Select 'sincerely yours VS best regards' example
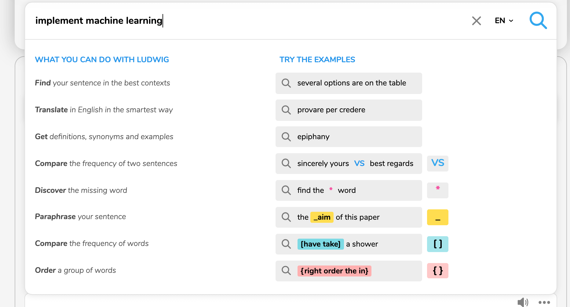 point(349,164)
